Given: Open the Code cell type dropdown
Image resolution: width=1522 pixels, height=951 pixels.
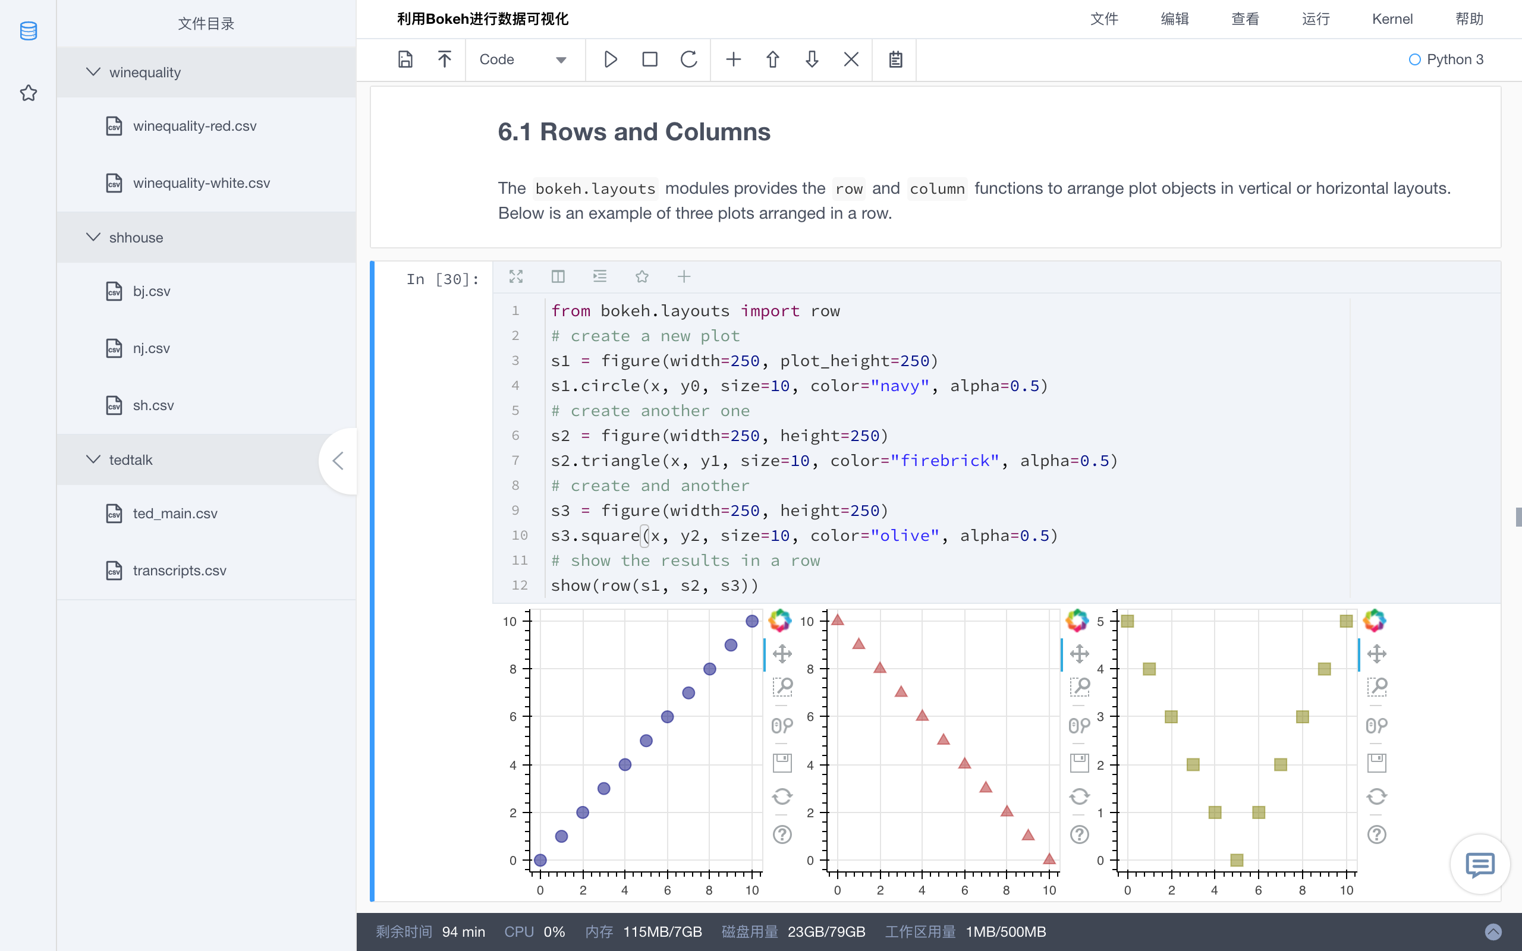Looking at the screenshot, I should (522, 59).
